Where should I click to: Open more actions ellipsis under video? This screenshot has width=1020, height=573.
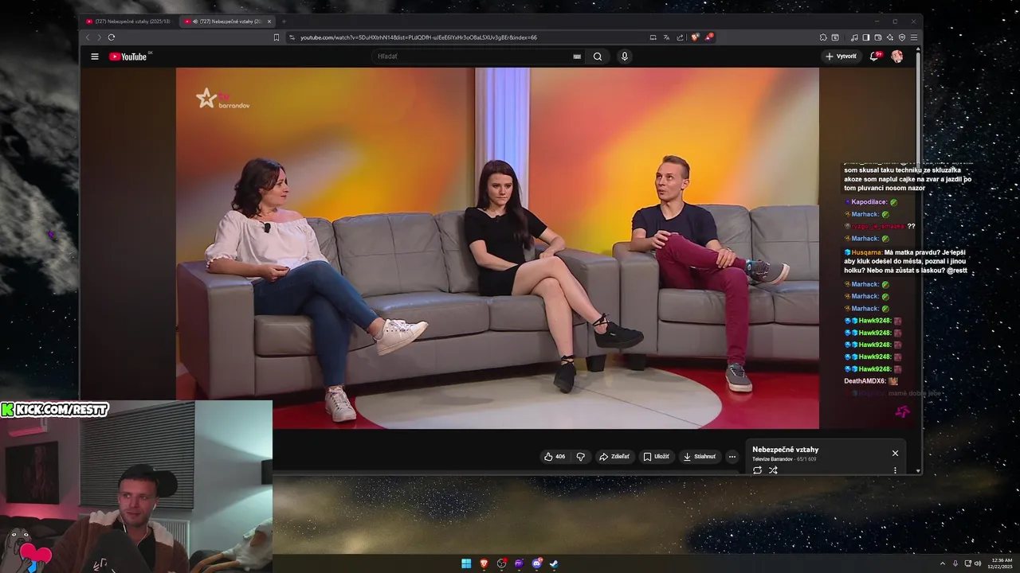point(732,457)
